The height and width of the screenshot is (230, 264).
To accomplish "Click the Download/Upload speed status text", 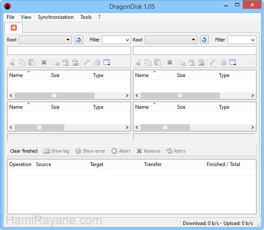I will pos(218,223).
